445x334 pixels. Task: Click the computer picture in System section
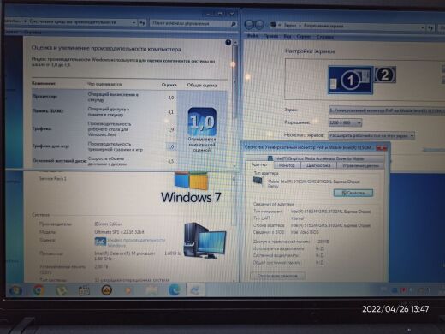pyautogui.click(x=205, y=241)
